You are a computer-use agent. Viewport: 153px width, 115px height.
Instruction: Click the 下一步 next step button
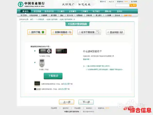(x=86, y=102)
